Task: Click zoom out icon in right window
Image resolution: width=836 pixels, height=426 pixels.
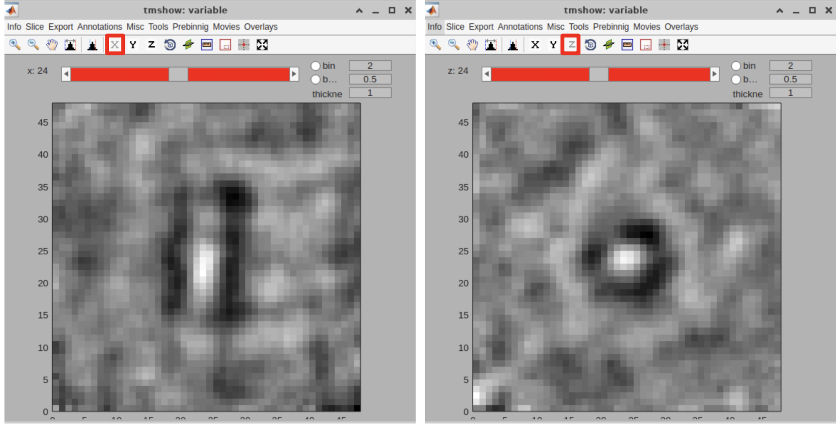Action: [454, 45]
